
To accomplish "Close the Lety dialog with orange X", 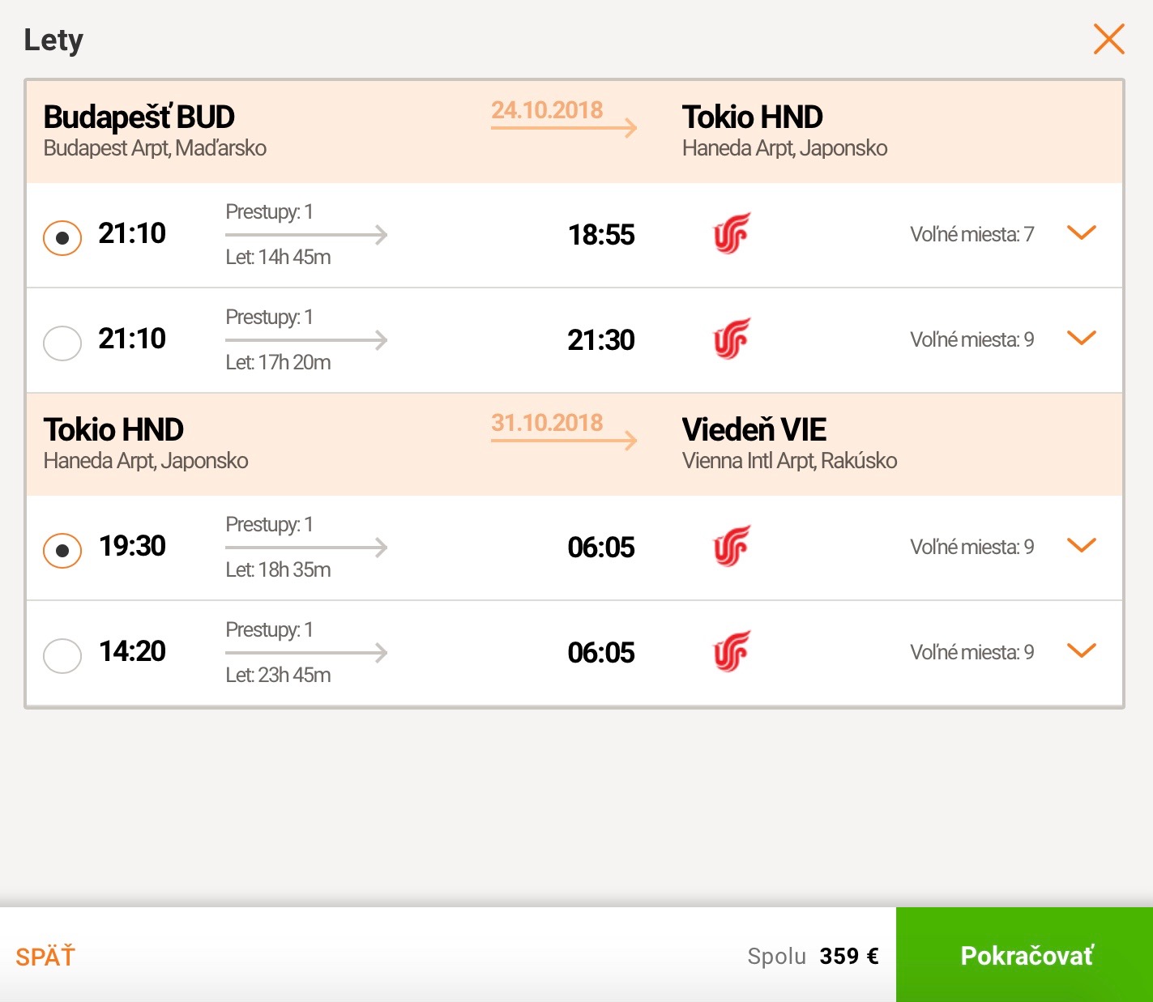I will pyautogui.click(x=1108, y=39).
